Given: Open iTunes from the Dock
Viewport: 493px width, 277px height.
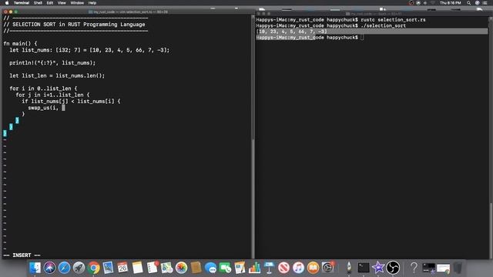Looking at the screenshot, I should [298, 268].
